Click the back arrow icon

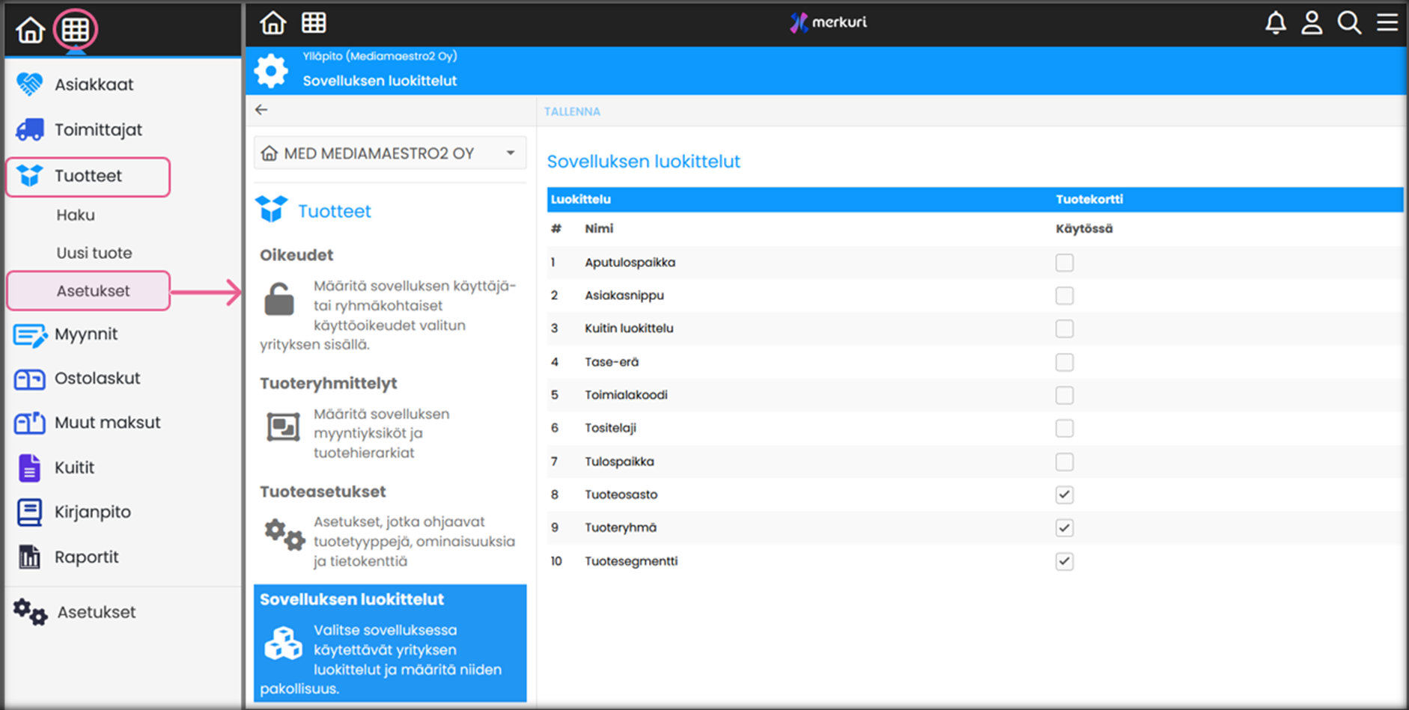click(x=261, y=110)
